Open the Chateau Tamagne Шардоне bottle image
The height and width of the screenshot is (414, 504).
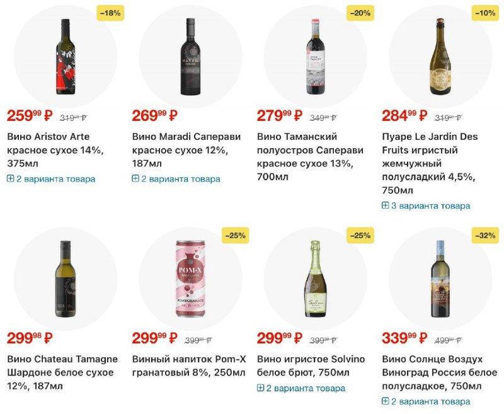(65, 279)
